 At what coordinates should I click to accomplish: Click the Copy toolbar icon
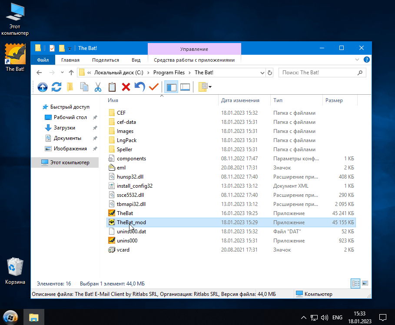click(x=84, y=87)
